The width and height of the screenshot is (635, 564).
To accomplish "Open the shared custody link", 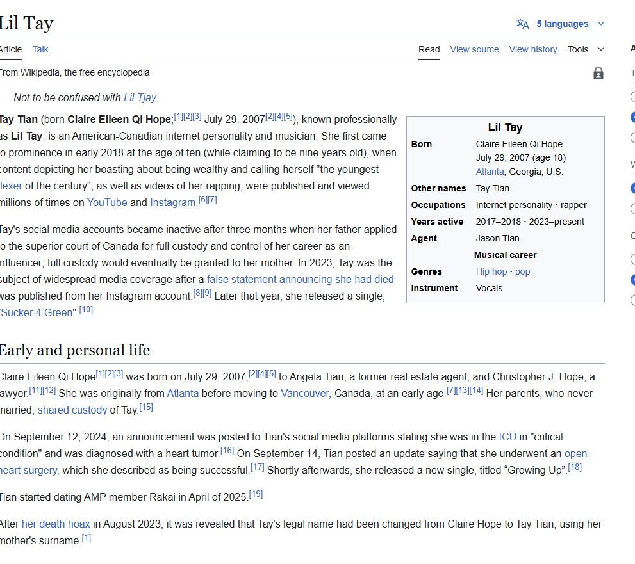I will 72,410.
